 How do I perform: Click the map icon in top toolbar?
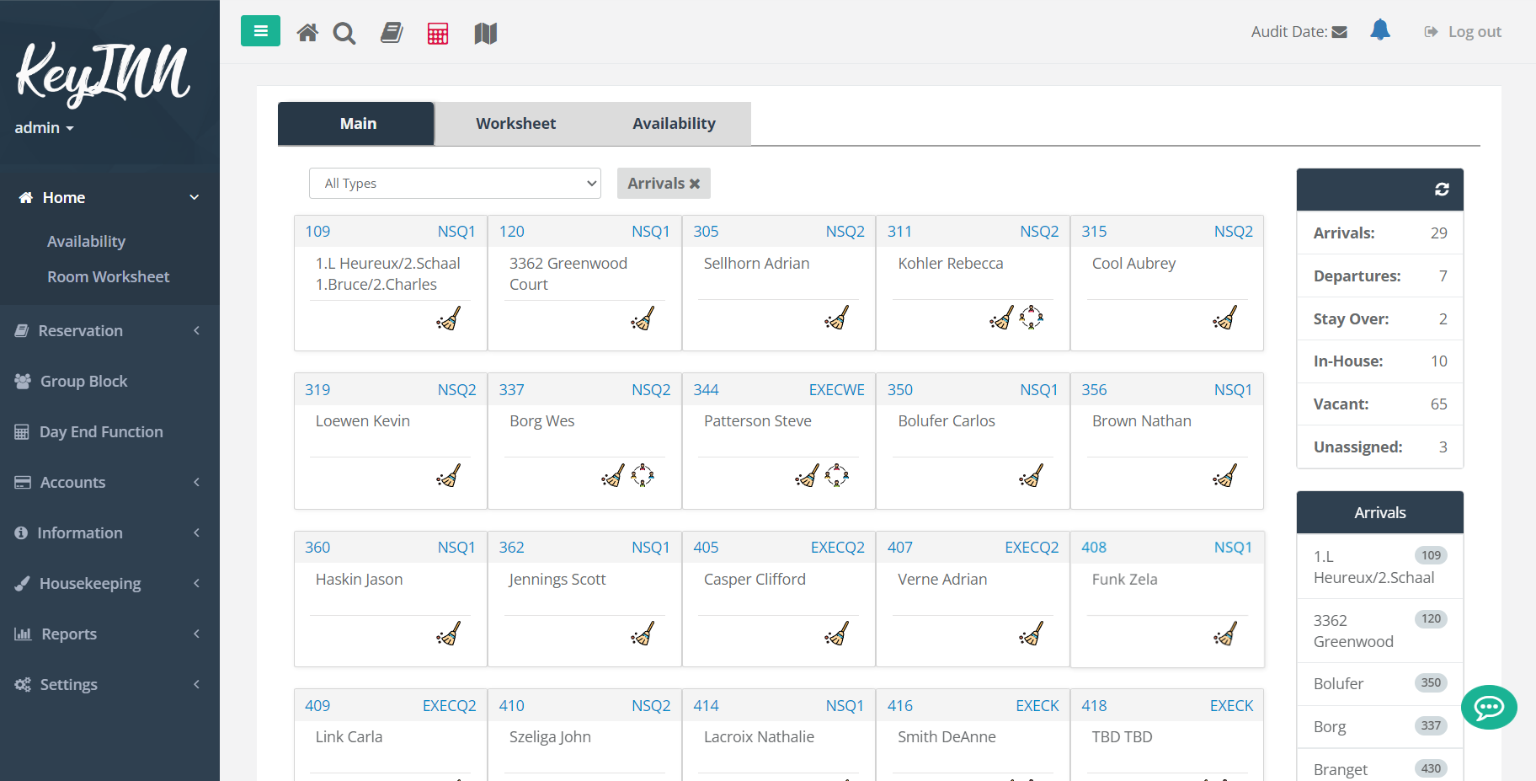tap(486, 34)
